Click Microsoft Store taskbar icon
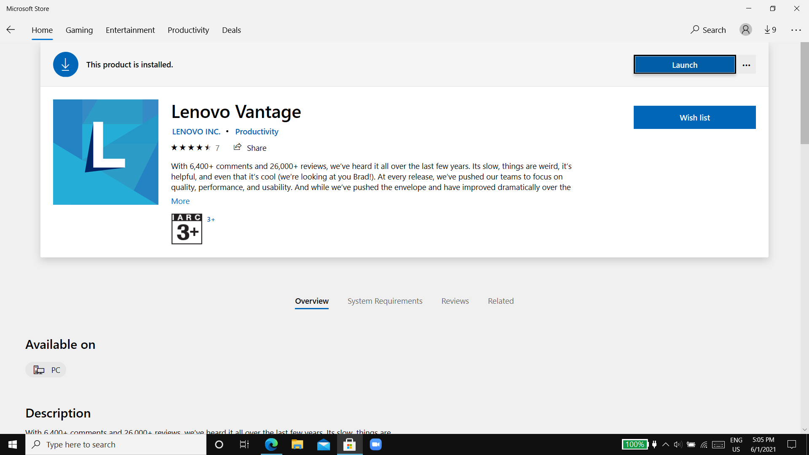This screenshot has width=809, height=455. pos(350,444)
